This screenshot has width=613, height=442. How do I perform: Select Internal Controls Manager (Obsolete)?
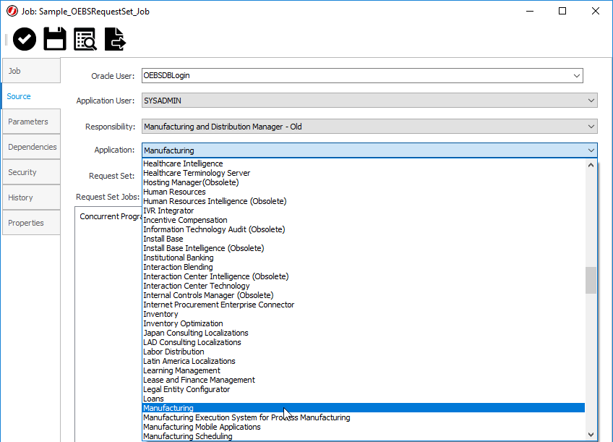tap(363, 295)
